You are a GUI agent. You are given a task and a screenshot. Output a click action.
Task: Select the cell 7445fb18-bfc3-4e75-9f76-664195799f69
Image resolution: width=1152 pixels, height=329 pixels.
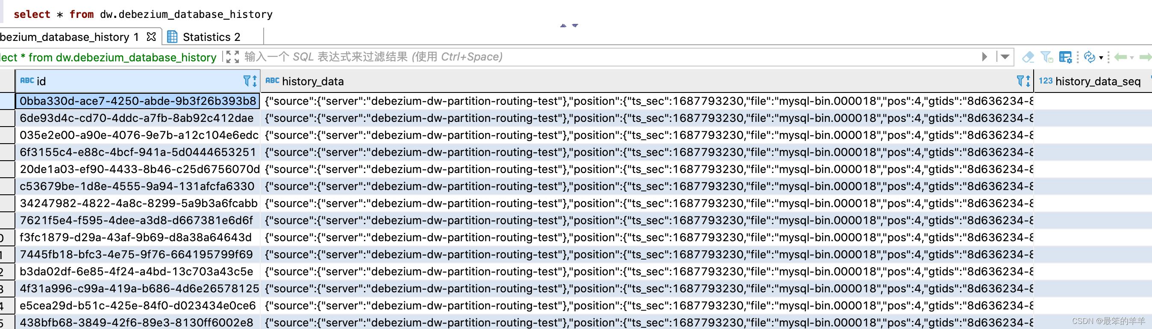click(138, 254)
